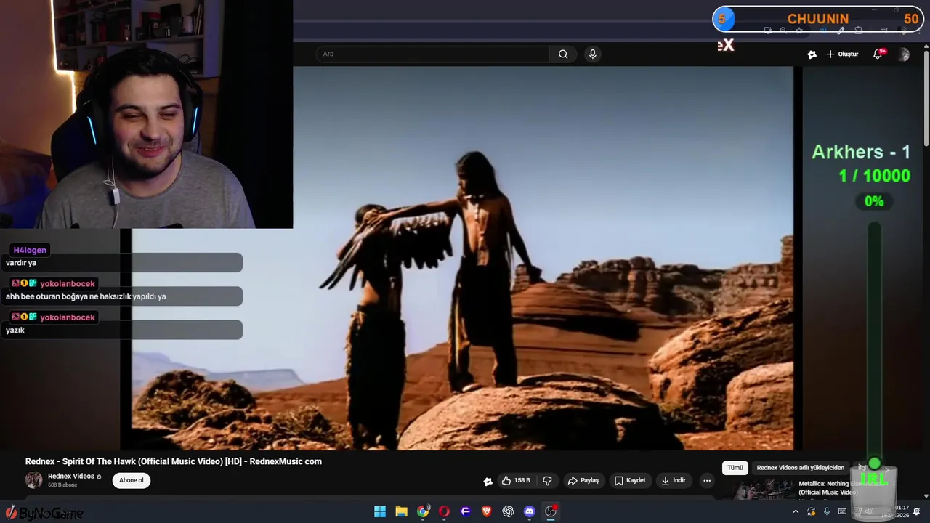The height and width of the screenshot is (523, 930).
Task: Open OBS Studio from the taskbar
Action: tap(551, 511)
